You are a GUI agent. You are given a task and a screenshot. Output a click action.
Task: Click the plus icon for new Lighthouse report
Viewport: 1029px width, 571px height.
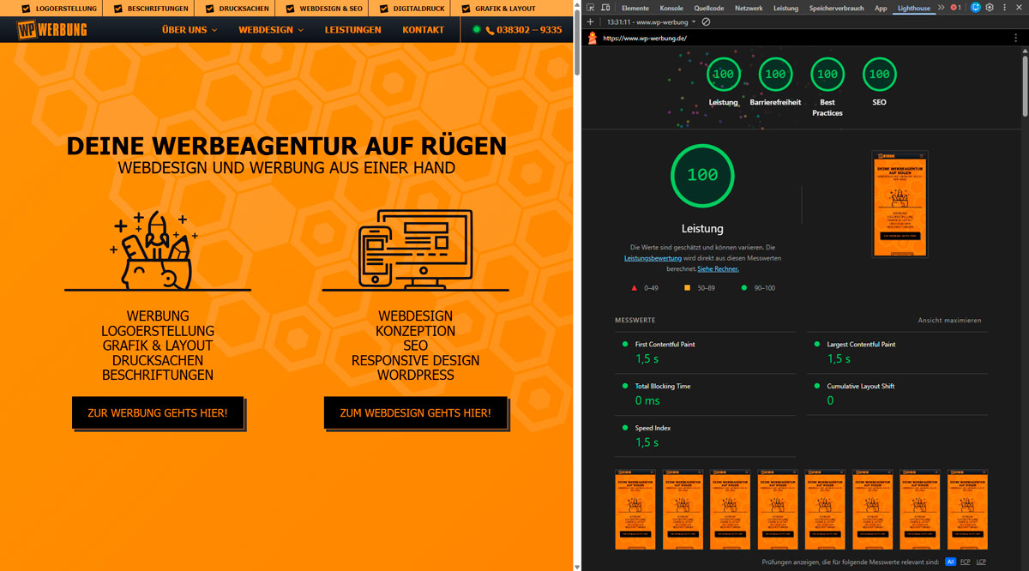pos(590,21)
